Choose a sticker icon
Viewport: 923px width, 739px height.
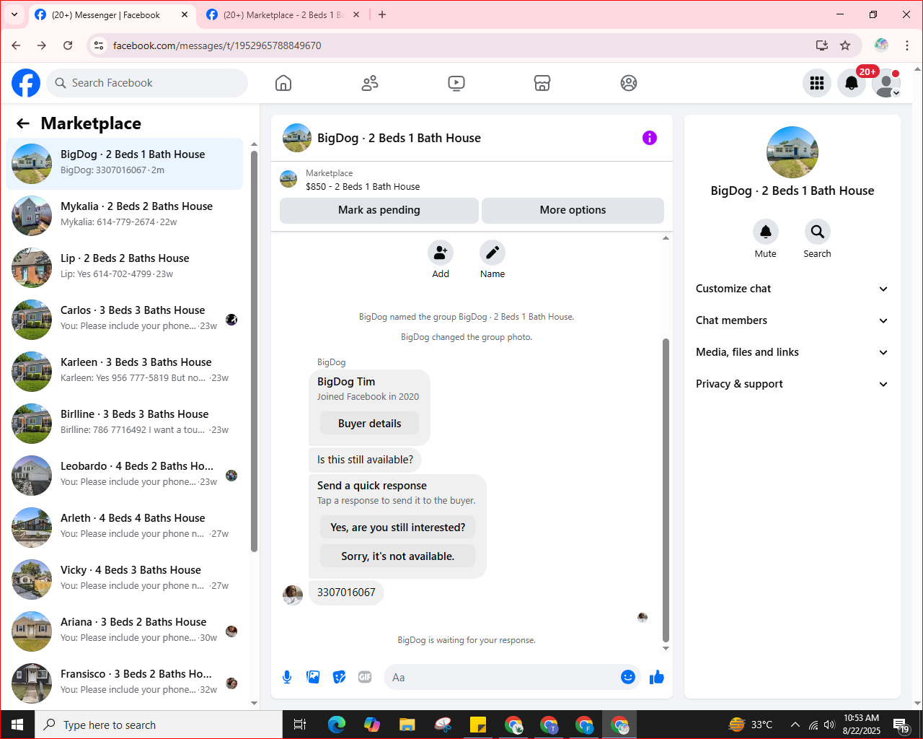(x=339, y=677)
